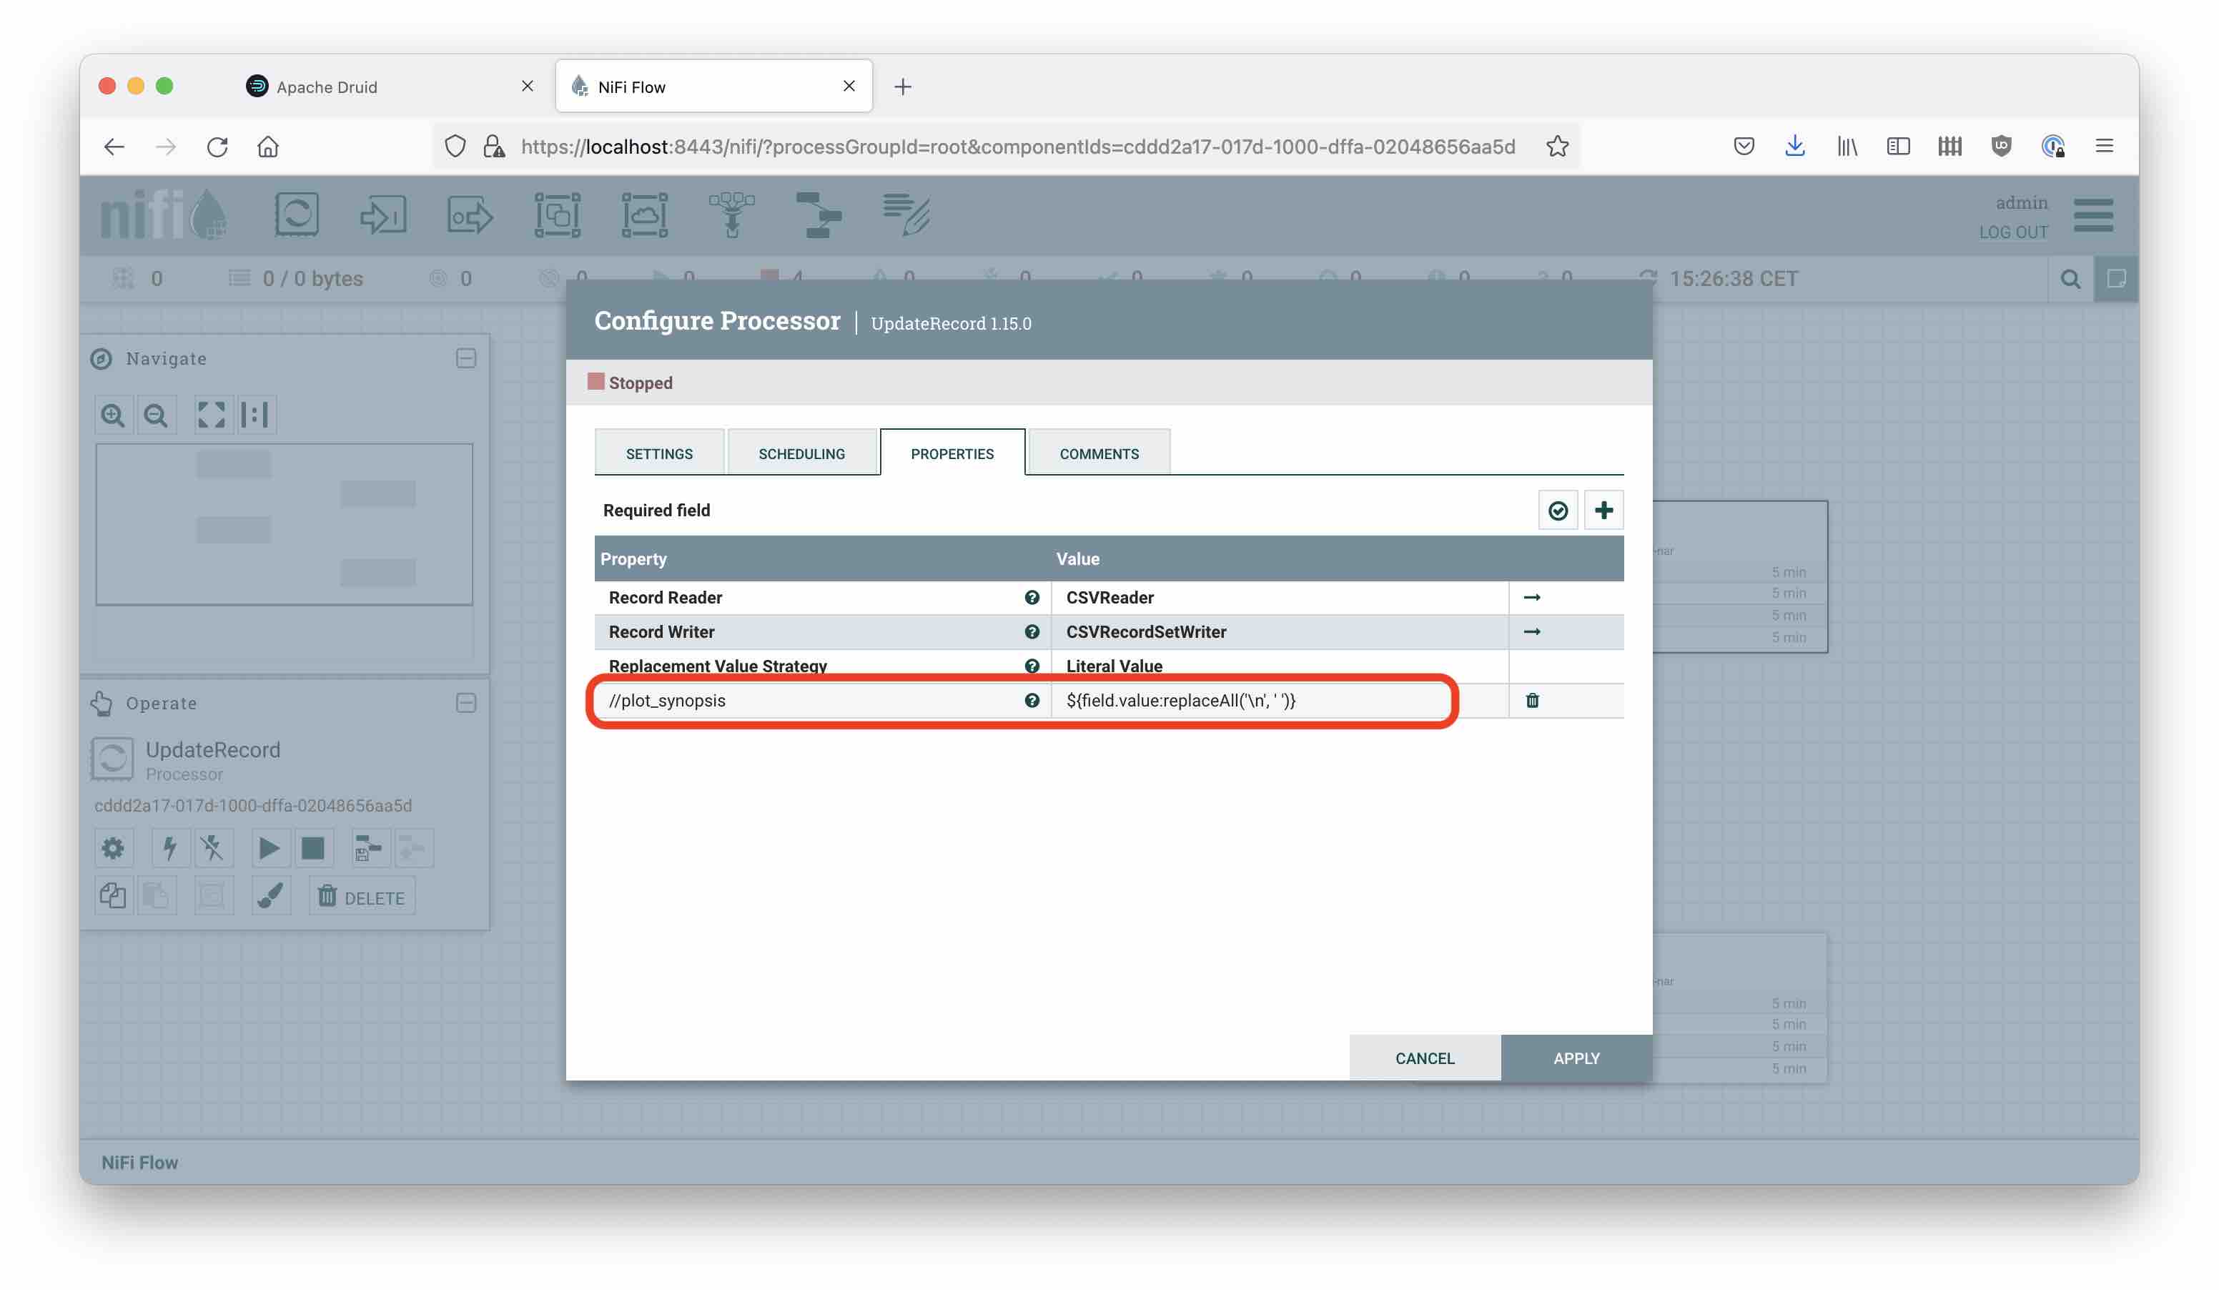Click the Replacement Value Strategy help icon
The width and height of the screenshot is (2219, 1290).
pyautogui.click(x=1032, y=666)
